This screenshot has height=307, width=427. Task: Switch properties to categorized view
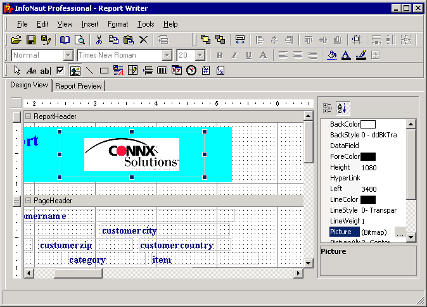point(328,108)
